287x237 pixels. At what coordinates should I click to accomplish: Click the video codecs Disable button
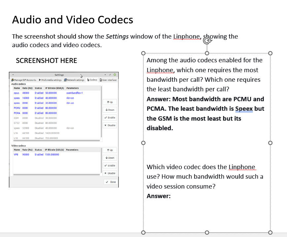coord(110,173)
